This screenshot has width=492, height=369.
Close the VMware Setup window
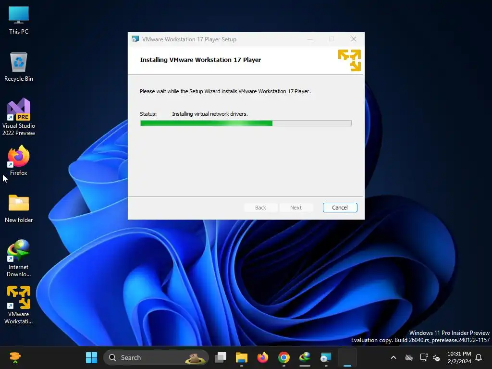(353, 39)
